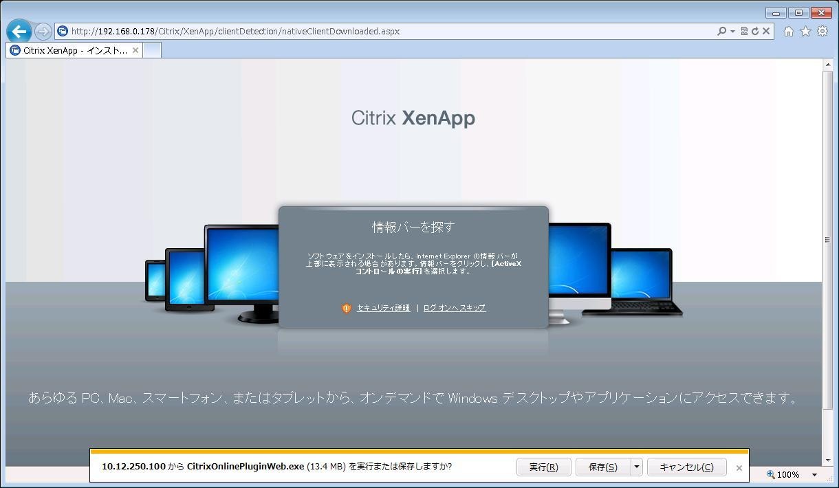This screenshot has height=488, width=839.
Task: Open Favorites with the star icon
Action: click(x=805, y=31)
